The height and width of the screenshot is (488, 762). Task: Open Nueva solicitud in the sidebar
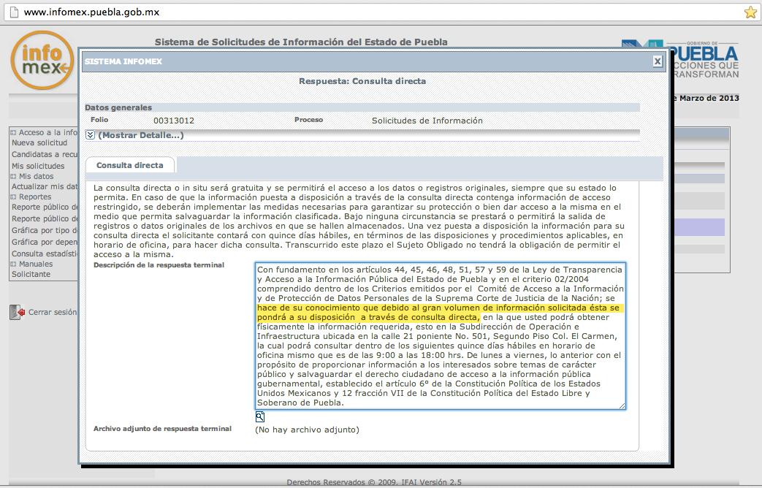39,143
